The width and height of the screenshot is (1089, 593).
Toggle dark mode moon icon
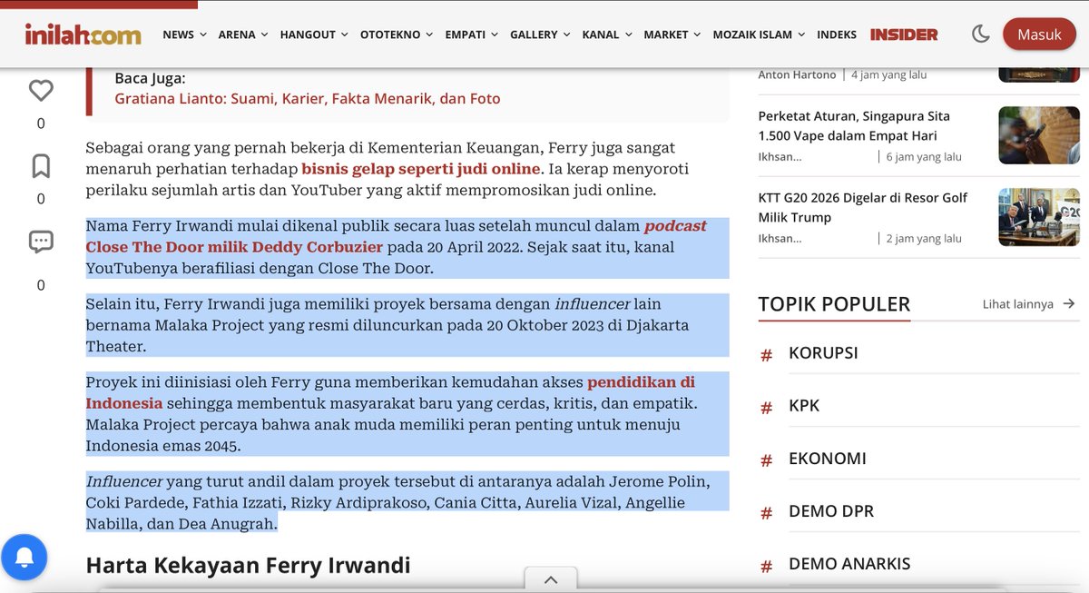point(980,35)
